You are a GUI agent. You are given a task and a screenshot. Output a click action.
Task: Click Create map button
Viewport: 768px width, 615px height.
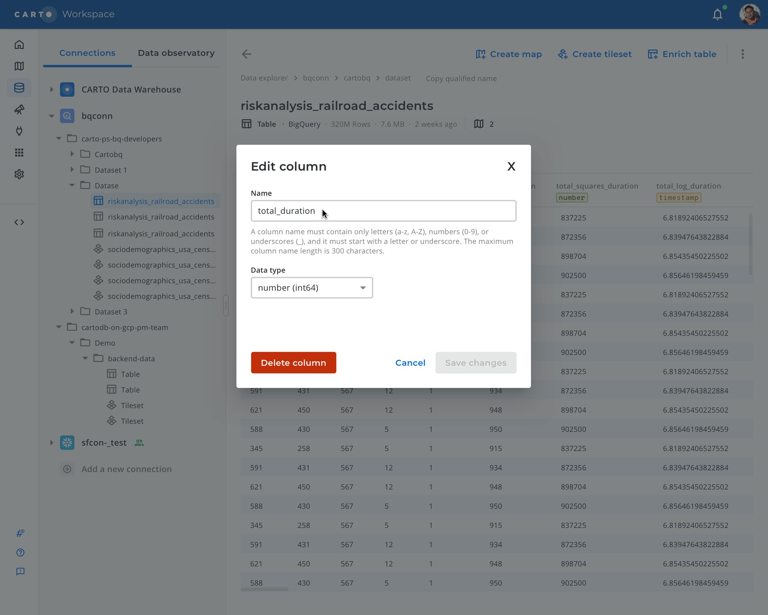click(508, 54)
